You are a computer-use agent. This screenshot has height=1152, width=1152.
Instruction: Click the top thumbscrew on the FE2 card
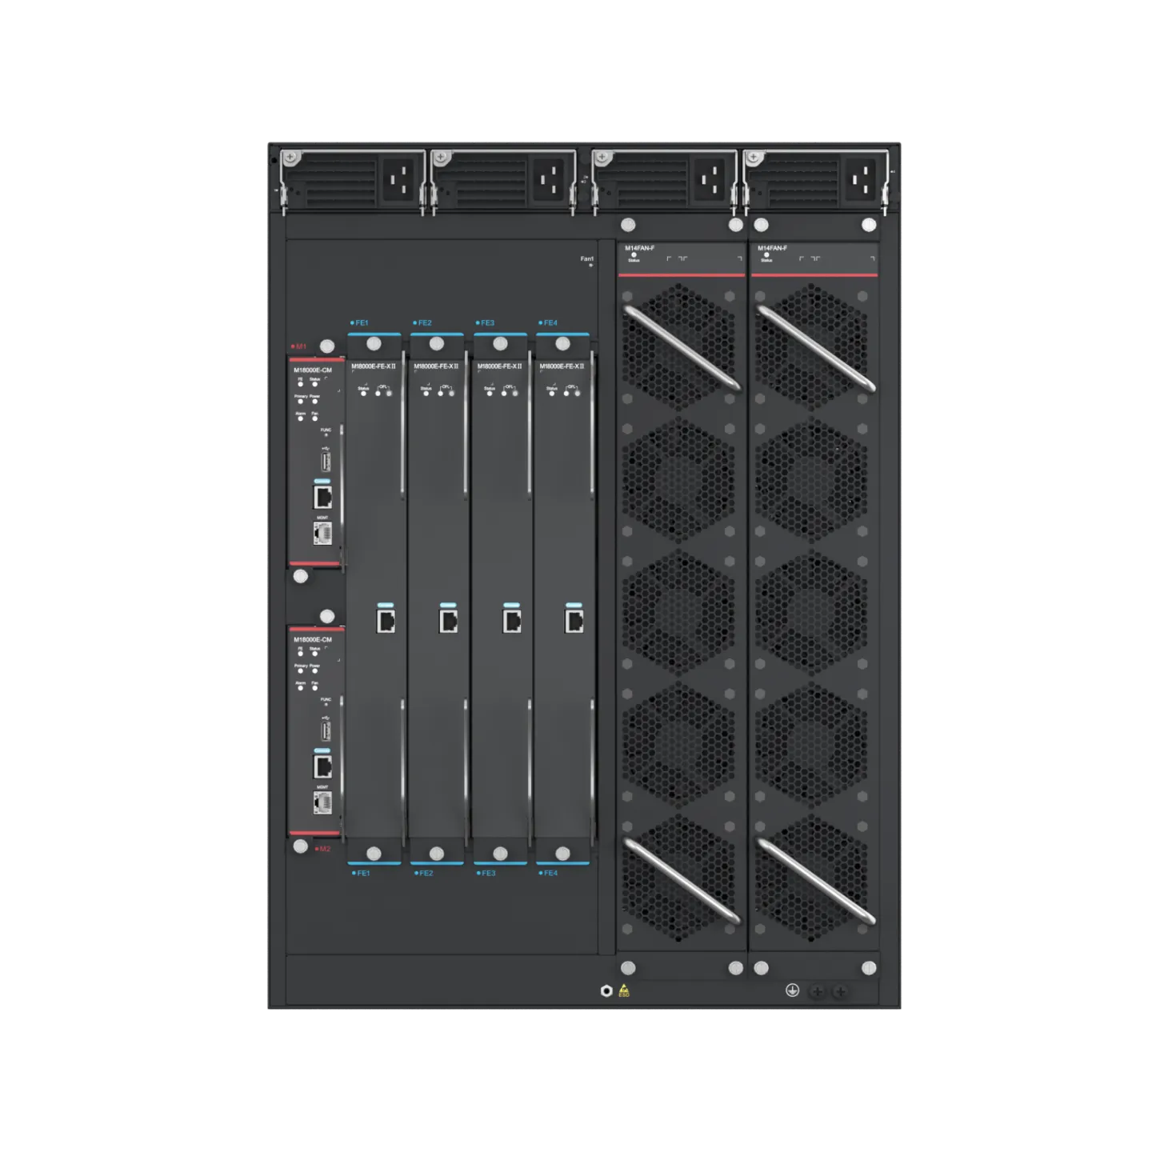click(436, 344)
